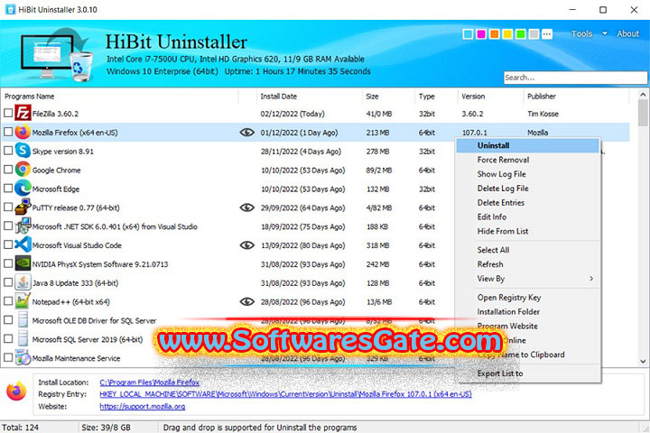The height and width of the screenshot is (433, 650).
Task: Pick the green theme color swatch
Action: pyautogui.click(x=521, y=34)
